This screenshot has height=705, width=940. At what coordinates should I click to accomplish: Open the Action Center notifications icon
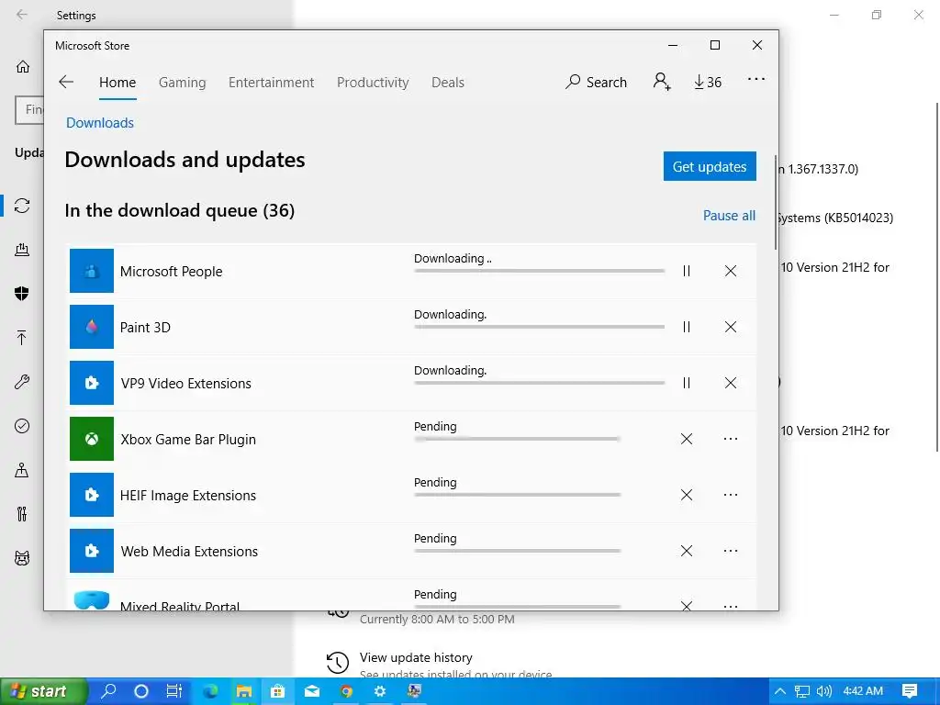click(910, 691)
